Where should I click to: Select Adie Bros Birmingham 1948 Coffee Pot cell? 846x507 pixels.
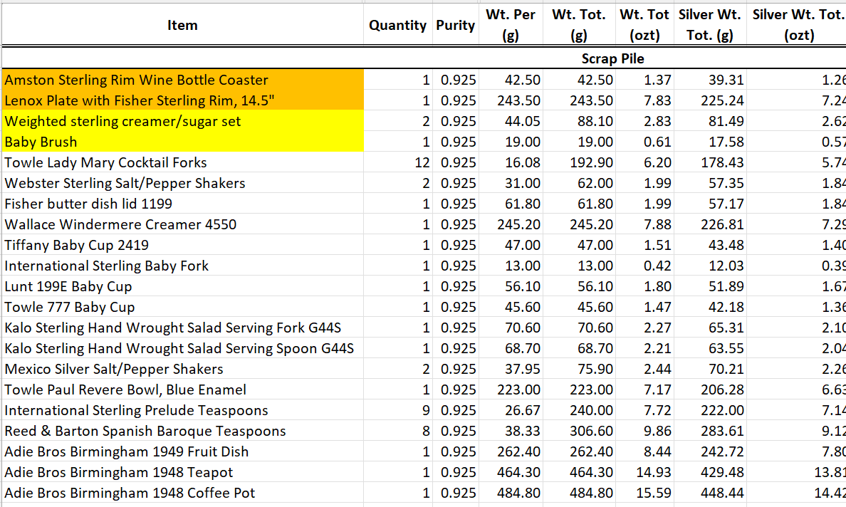183,493
